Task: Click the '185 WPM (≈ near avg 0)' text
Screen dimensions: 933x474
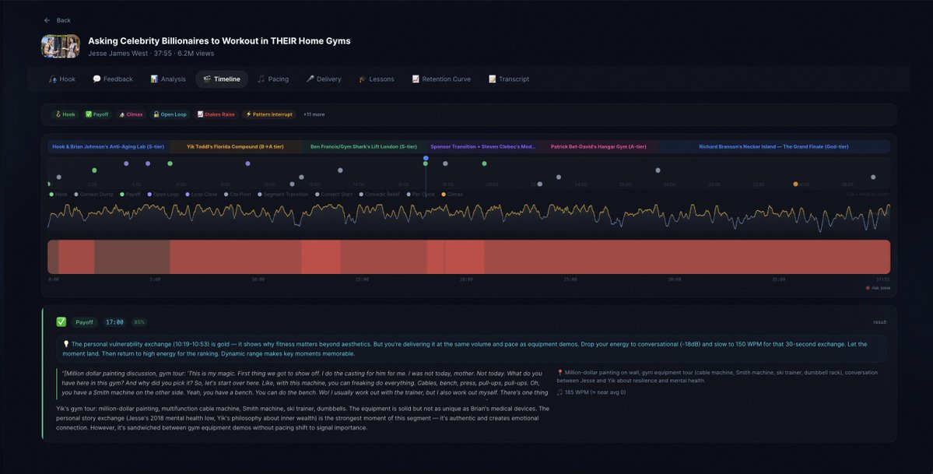Action: click(x=595, y=392)
